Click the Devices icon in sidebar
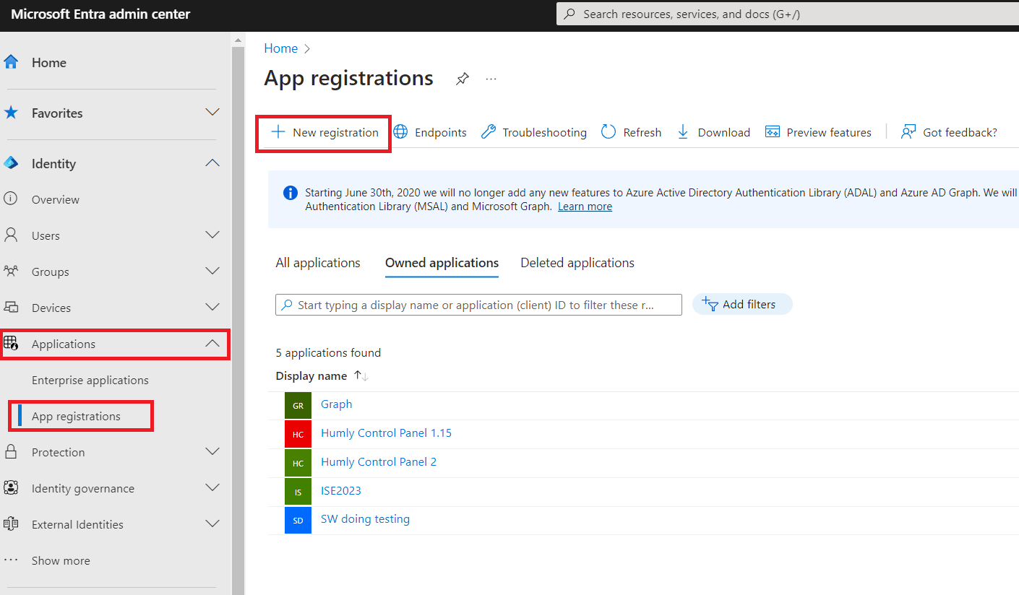The height and width of the screenshot is (595, 1019). pos(11,307)
